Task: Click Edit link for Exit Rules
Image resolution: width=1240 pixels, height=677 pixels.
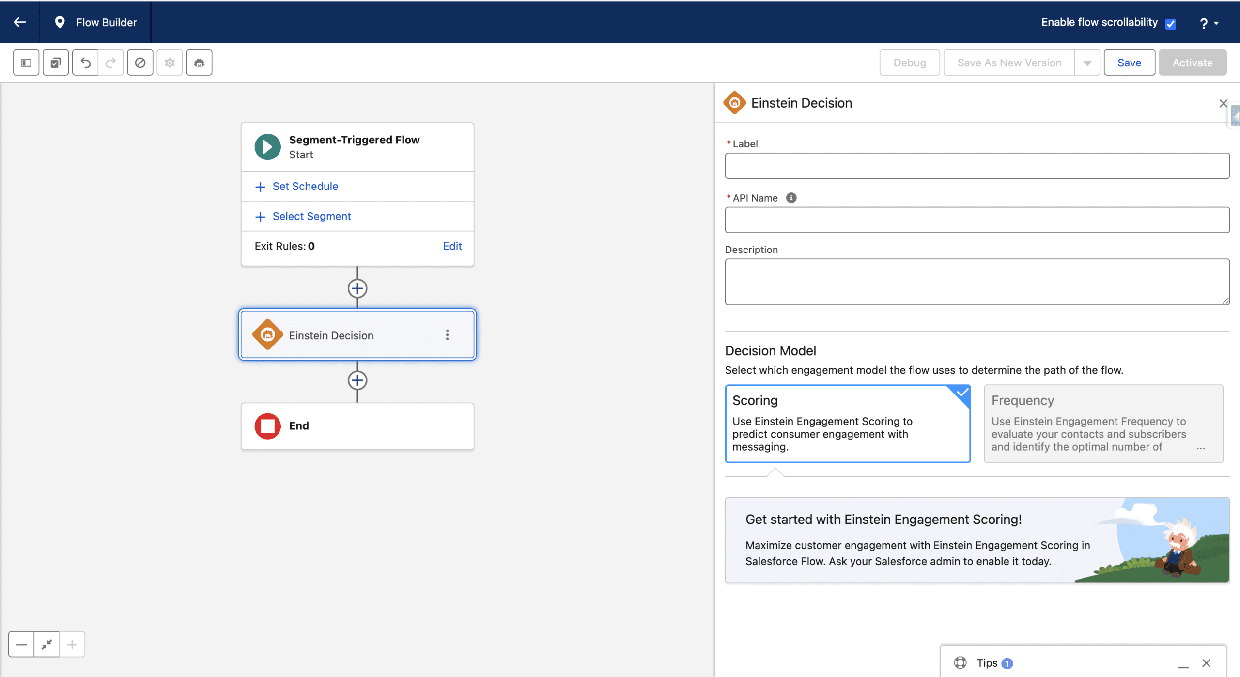Action: pos(452,246)
